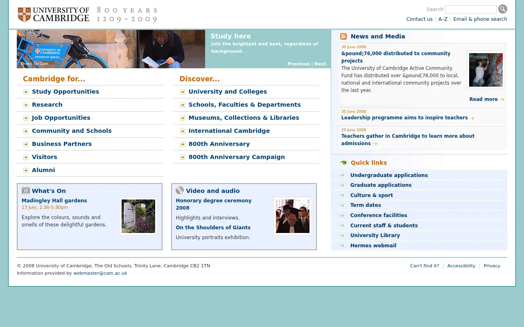
Task: Open the Visitors section
Action: (x=45, y=157)
